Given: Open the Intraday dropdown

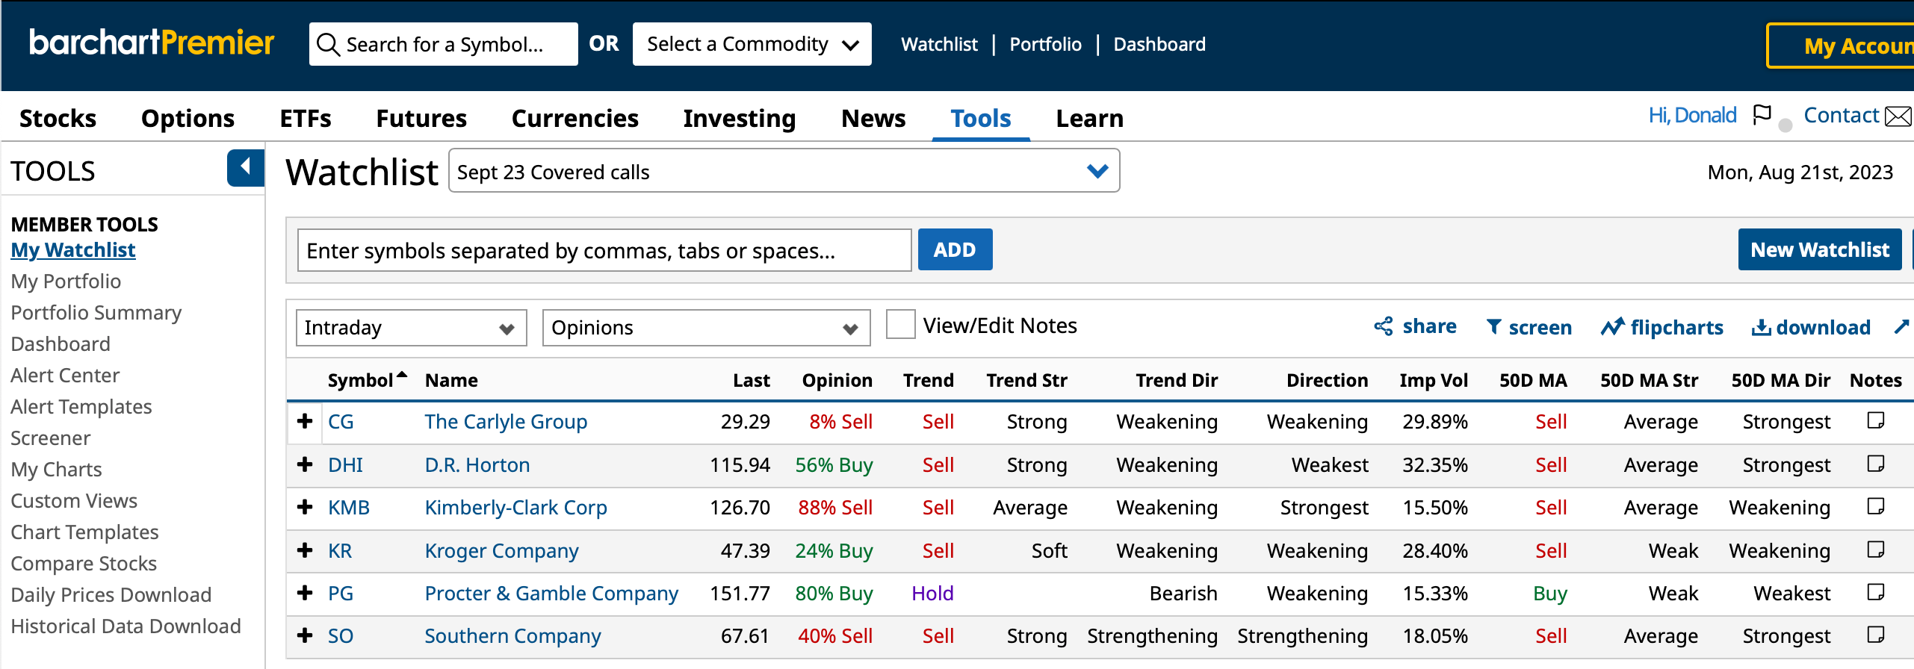Looking at the screenshot, I should point(411,328).
